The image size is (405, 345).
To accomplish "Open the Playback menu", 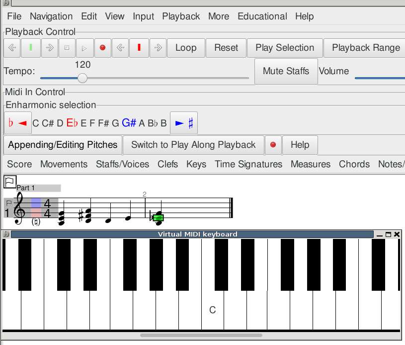I will pyautogui.click(x=181, y=16).
